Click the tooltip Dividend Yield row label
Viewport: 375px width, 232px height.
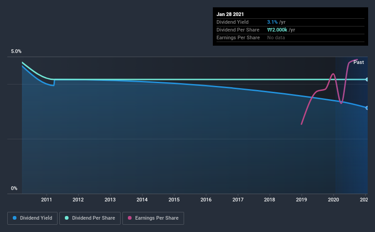pos(232,22)
